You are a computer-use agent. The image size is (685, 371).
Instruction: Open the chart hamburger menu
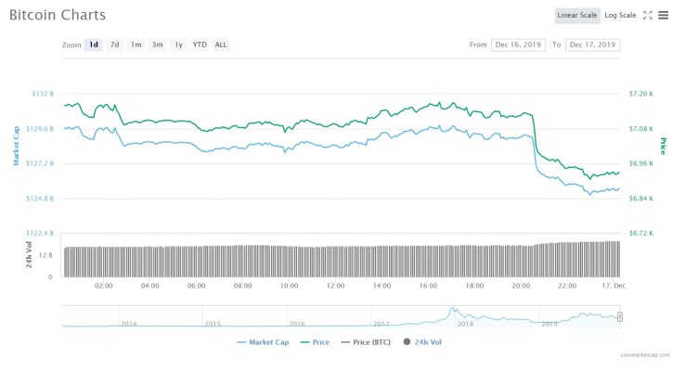[x=663, y=15]
